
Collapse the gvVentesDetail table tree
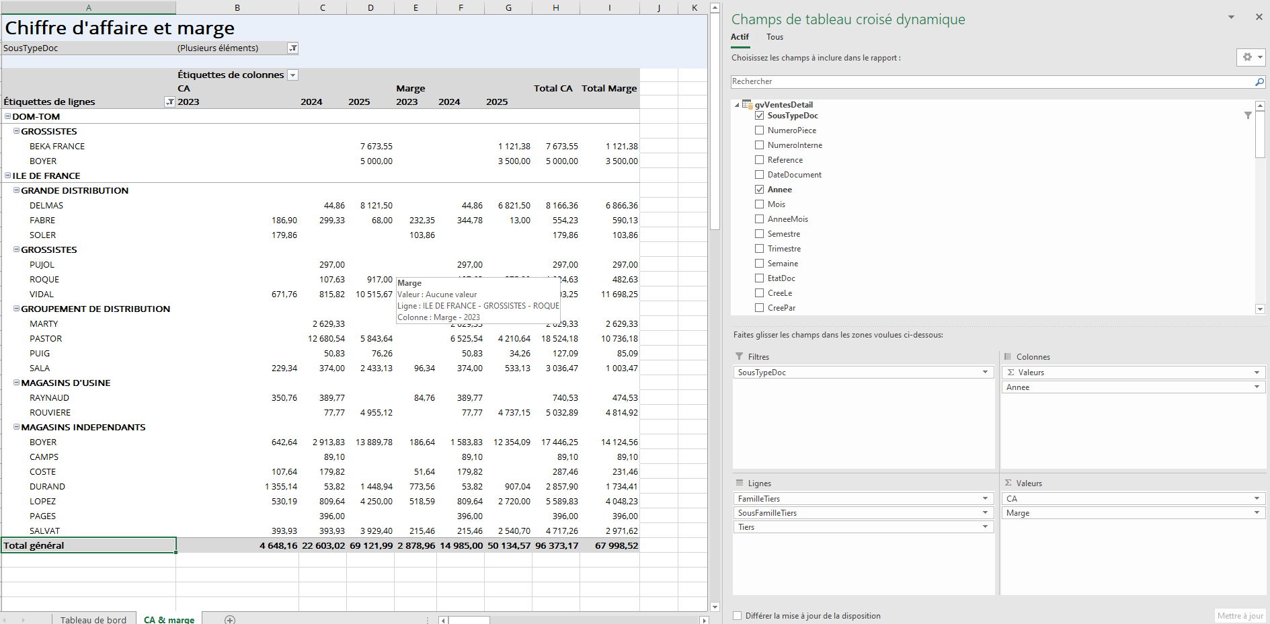pyautogui.click(x=737, y=105)
